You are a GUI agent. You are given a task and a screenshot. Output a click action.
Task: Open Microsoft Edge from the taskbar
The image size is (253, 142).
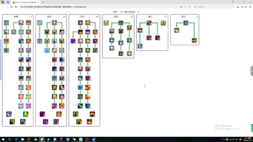[x=16, y=140]
